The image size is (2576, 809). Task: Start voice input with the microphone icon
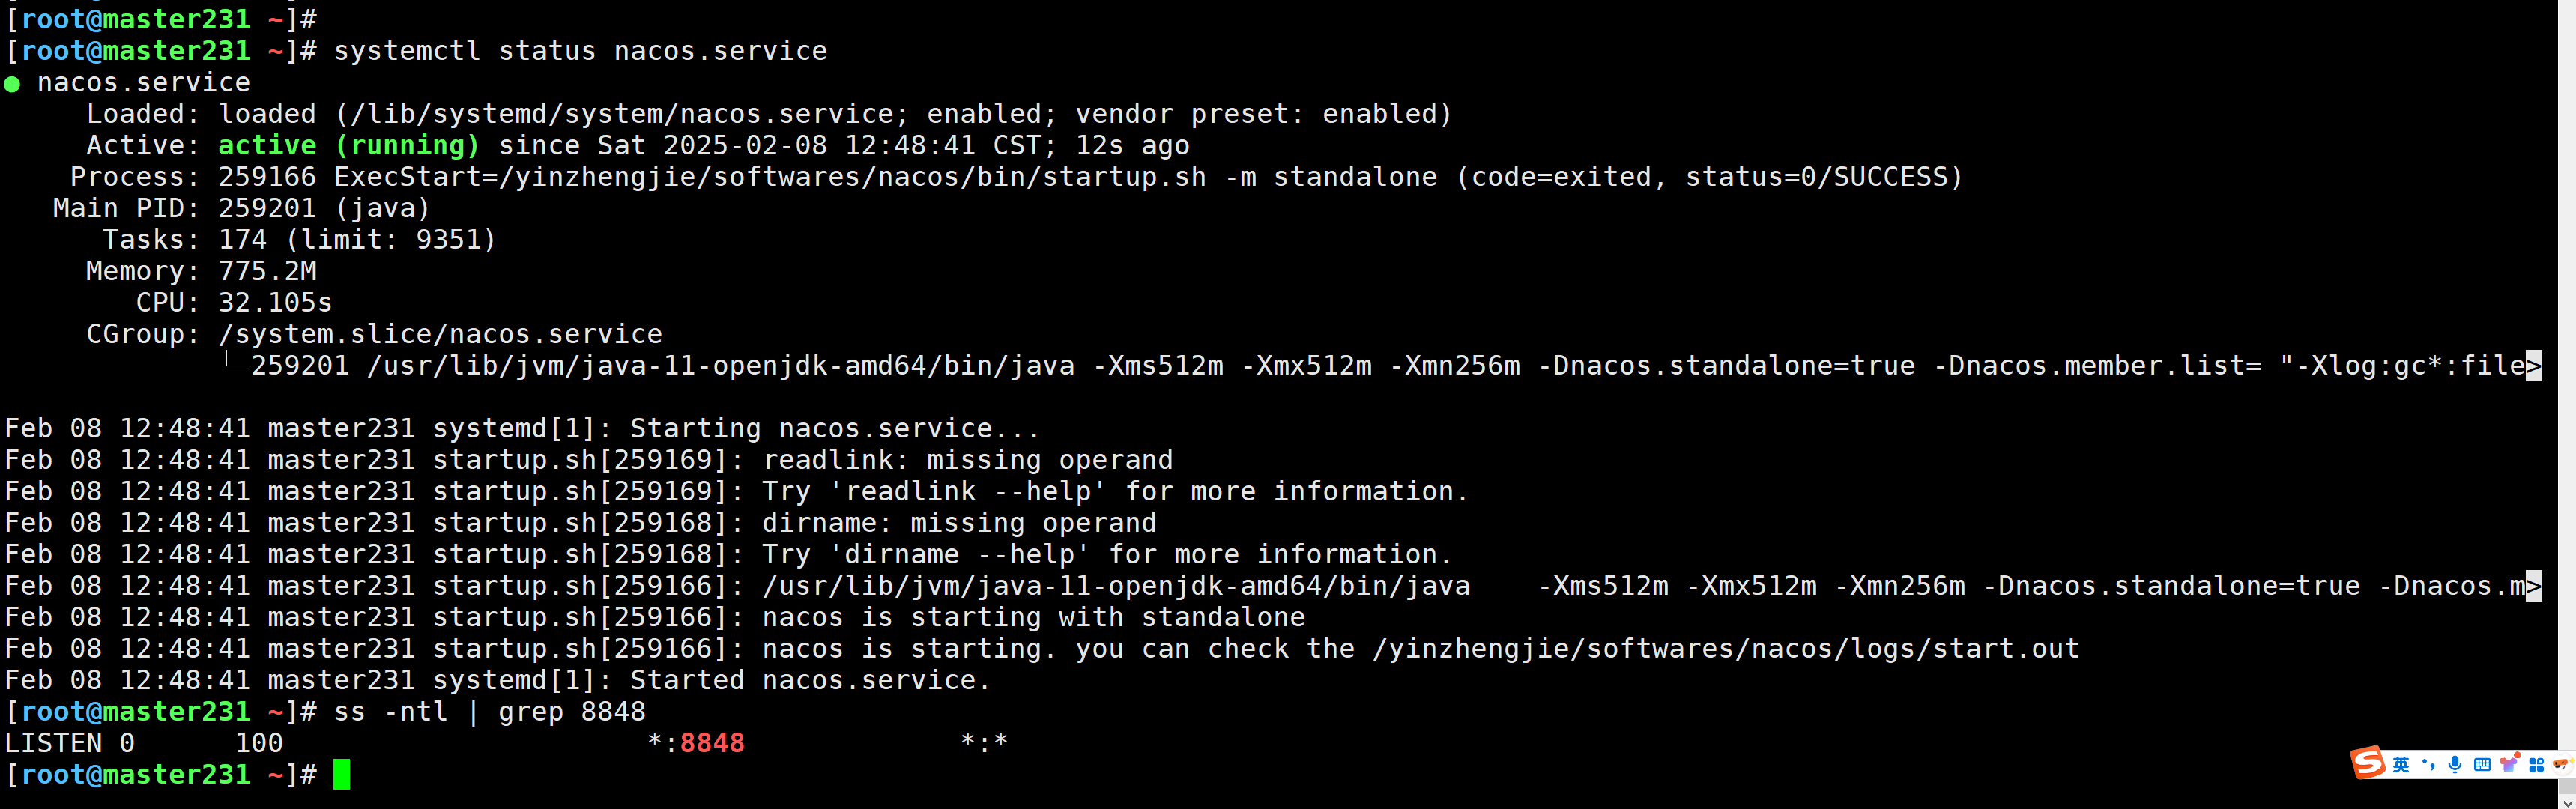click(2455, 765)
